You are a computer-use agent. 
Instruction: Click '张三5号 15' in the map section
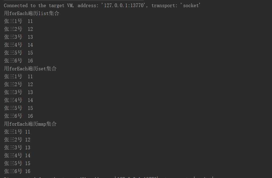(17, 164)
